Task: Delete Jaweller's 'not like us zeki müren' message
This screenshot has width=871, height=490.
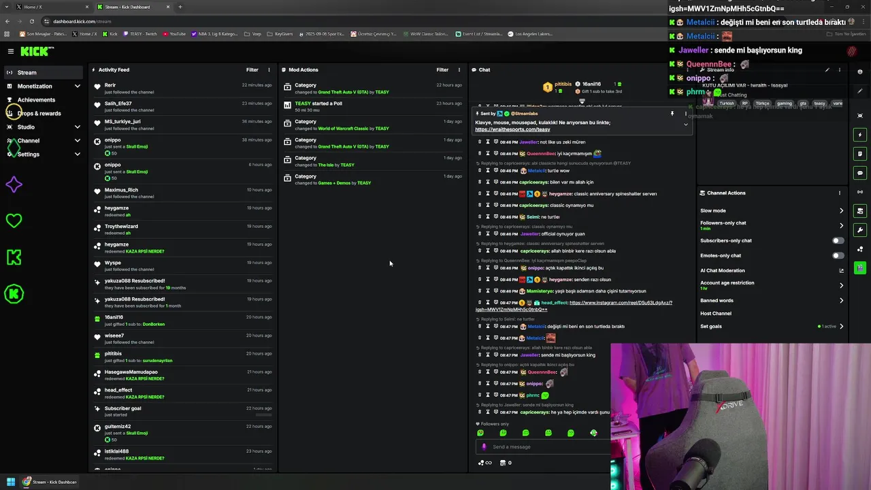Action: point(480,142)
